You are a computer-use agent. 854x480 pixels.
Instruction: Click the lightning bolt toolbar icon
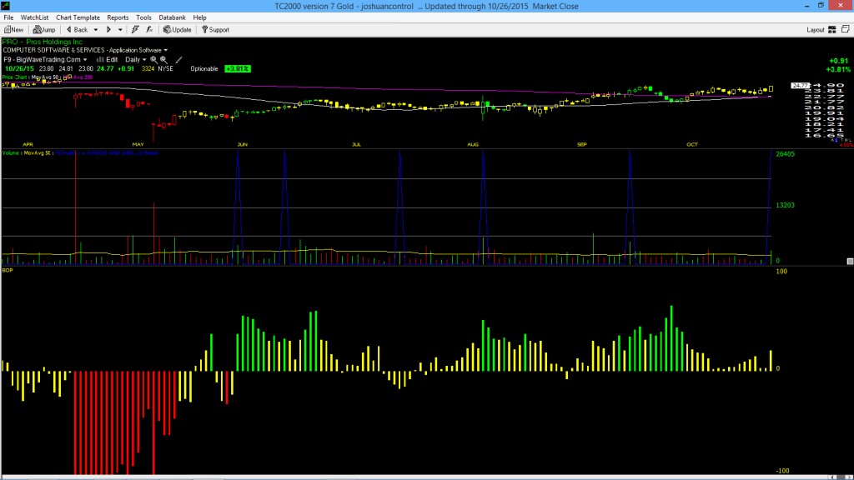[x=135, y=30]
